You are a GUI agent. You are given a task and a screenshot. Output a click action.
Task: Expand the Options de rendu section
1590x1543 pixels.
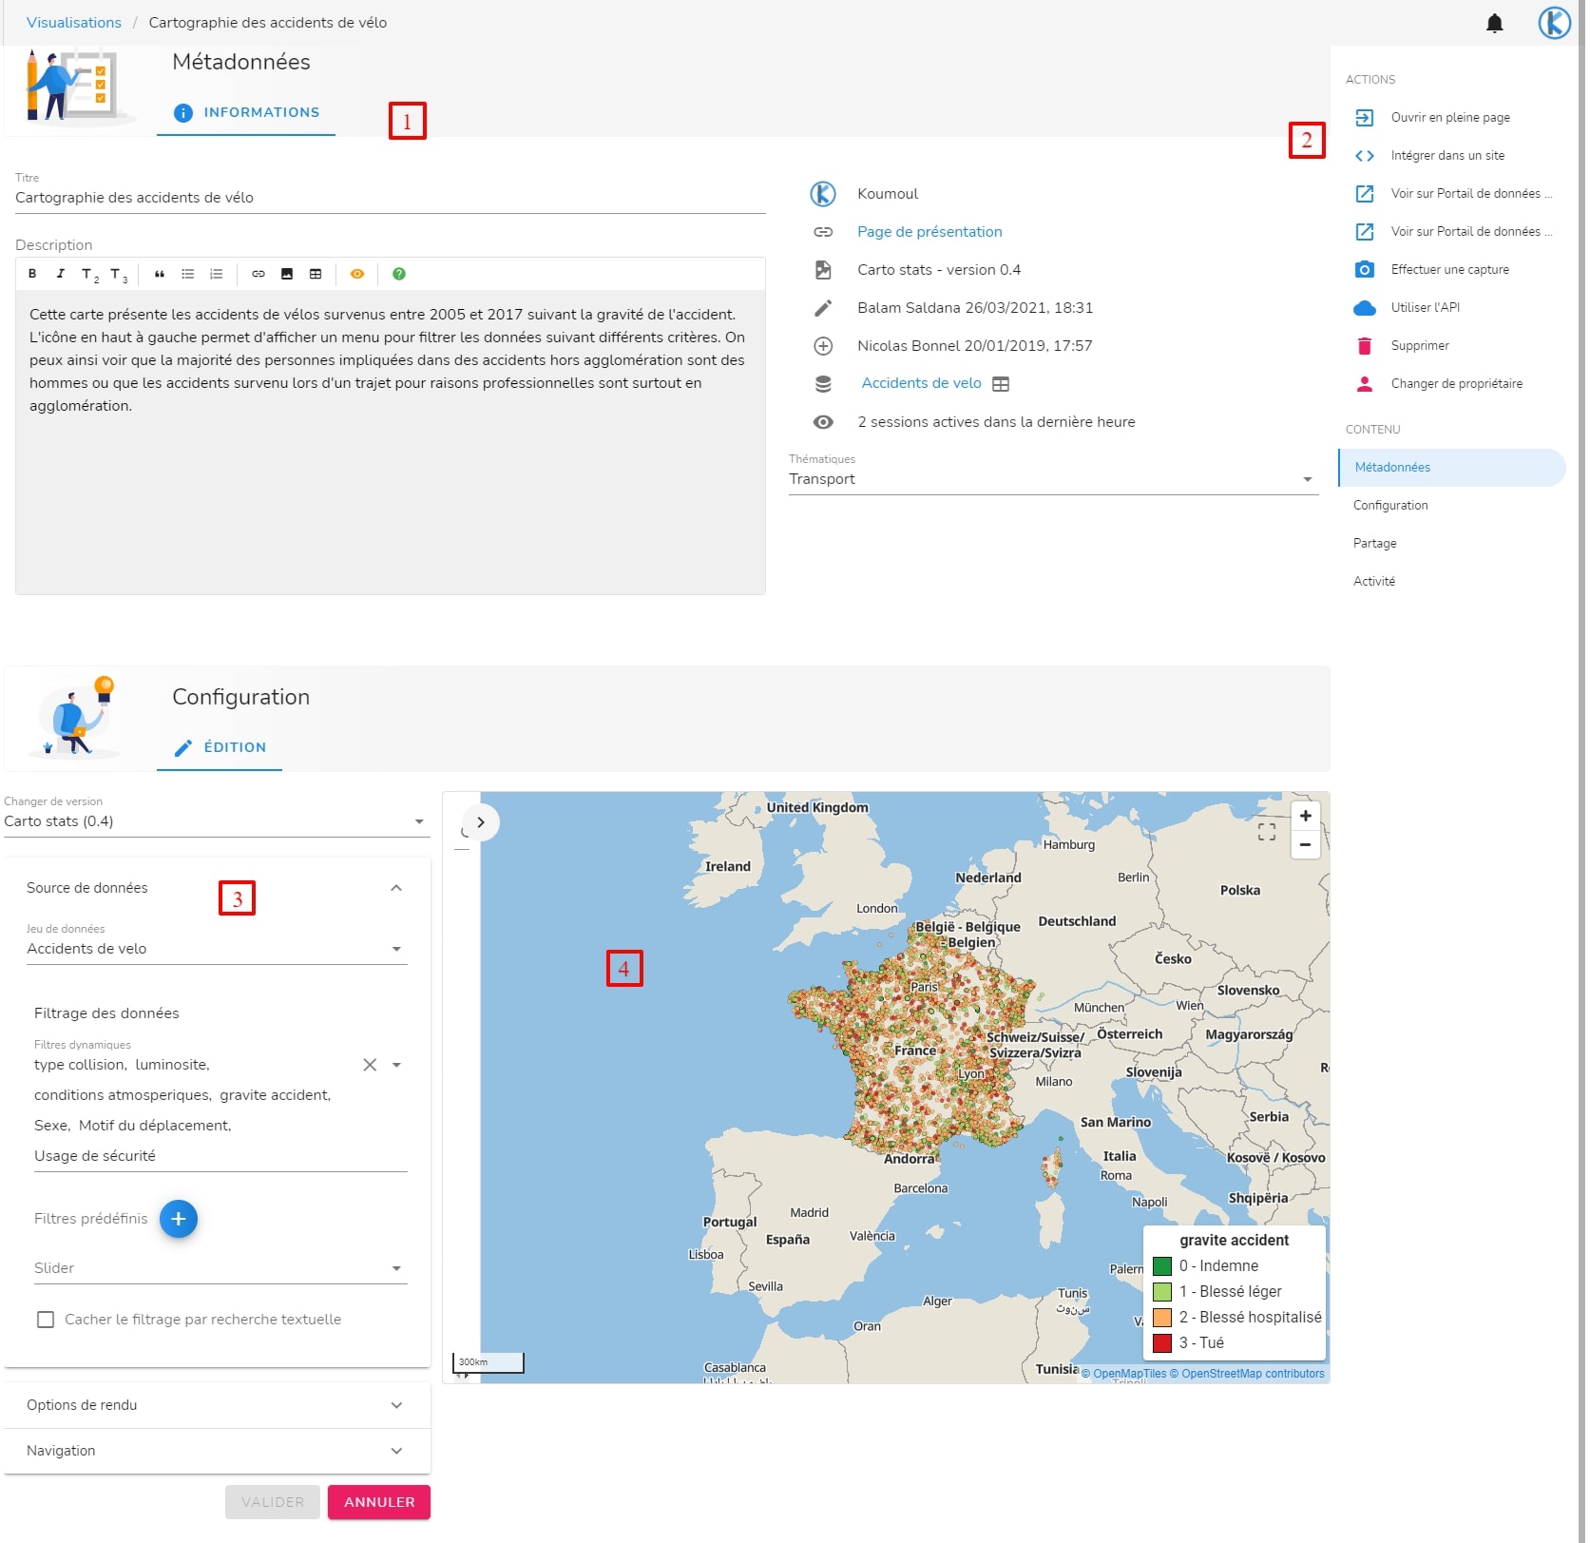coord(217,1405)
